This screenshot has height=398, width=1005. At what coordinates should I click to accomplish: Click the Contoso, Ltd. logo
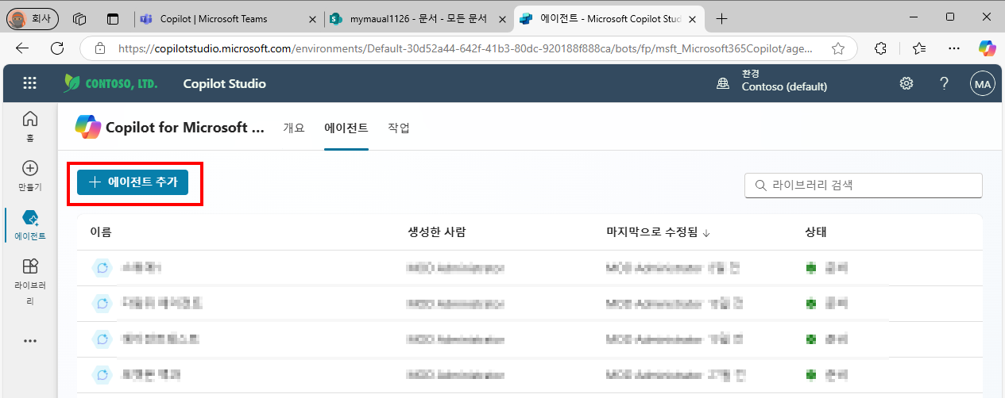pyautogui.click(x=110, y=83)
